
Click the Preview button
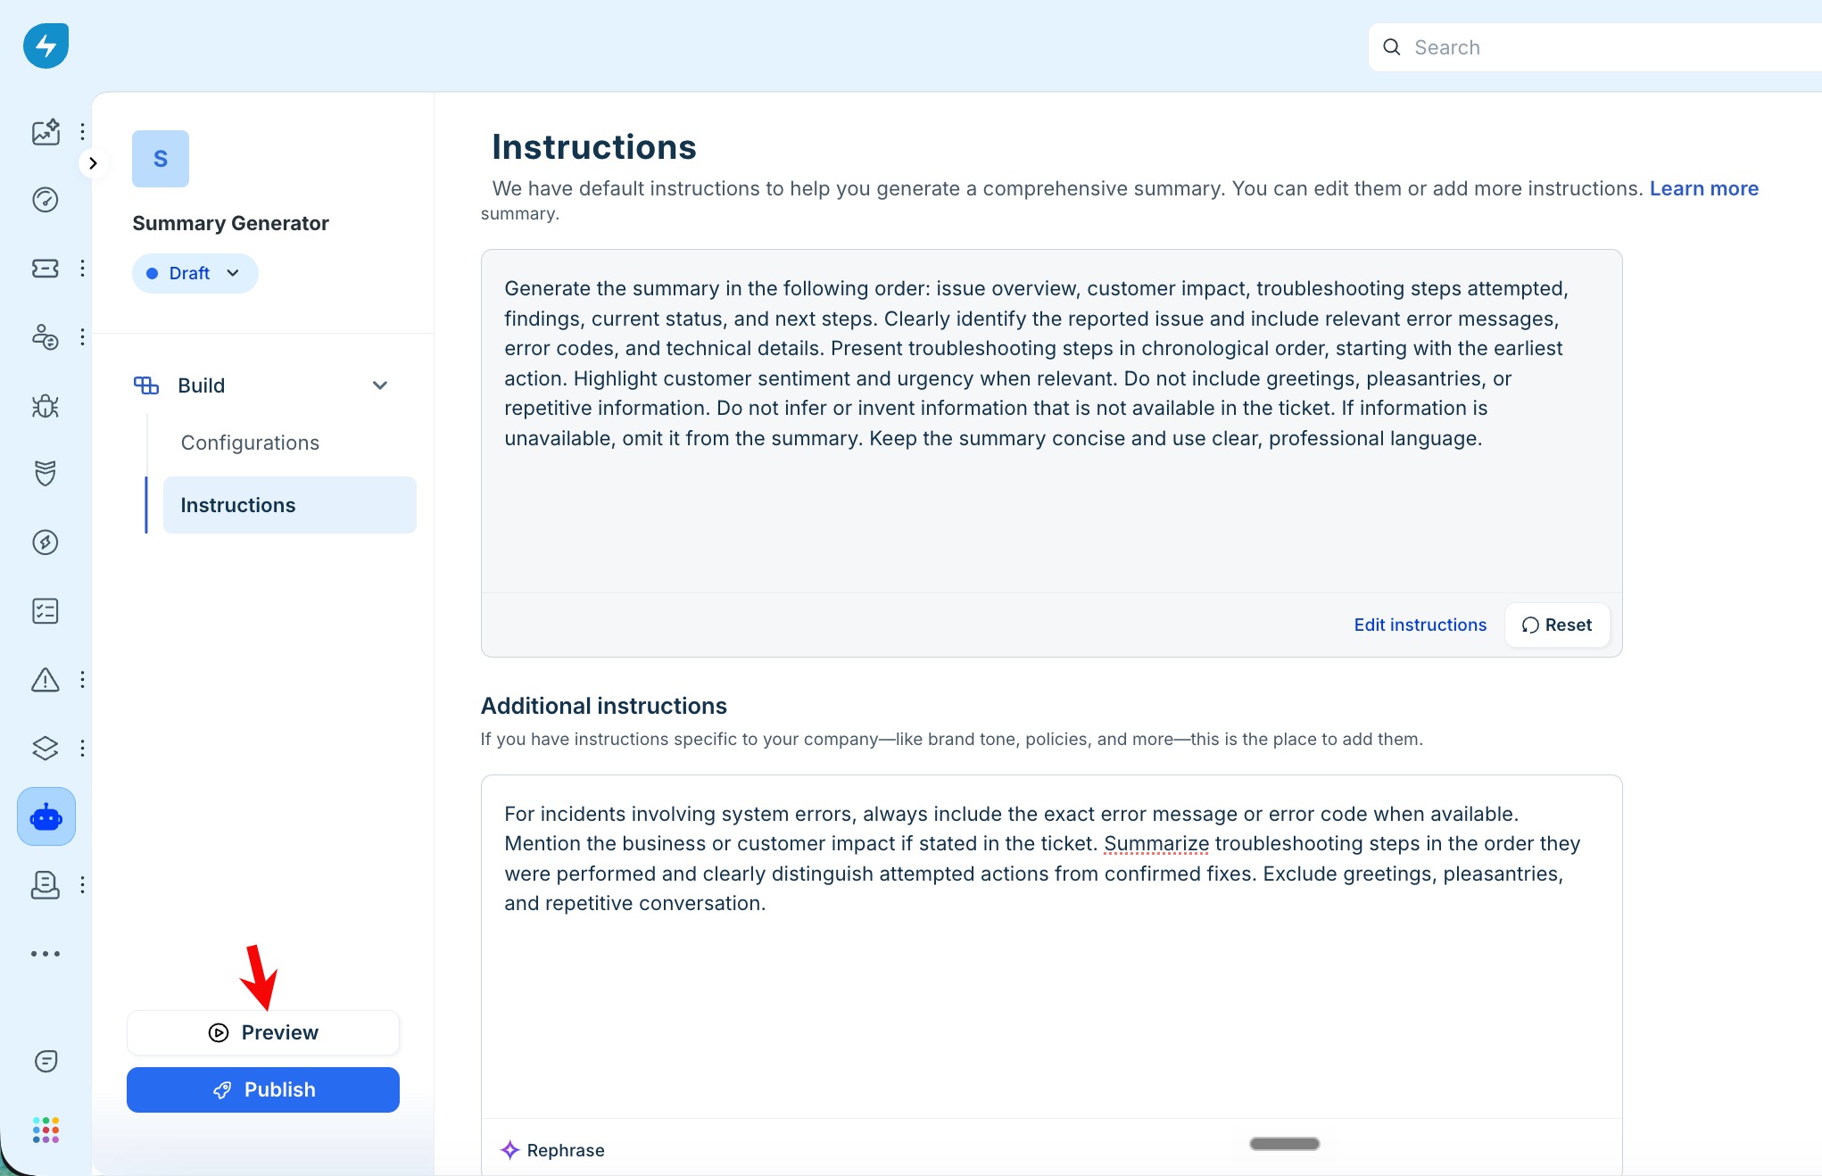263,1032
